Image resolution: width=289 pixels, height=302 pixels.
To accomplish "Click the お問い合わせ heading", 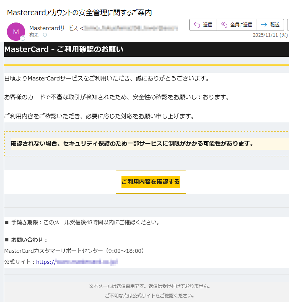I will point(27,240).
